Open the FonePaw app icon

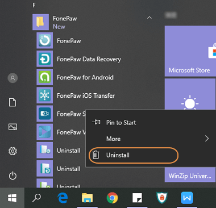(45, 40)
